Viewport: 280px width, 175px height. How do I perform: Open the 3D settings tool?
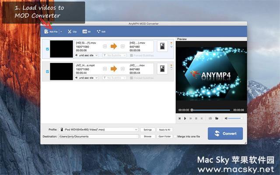(87, 31)
